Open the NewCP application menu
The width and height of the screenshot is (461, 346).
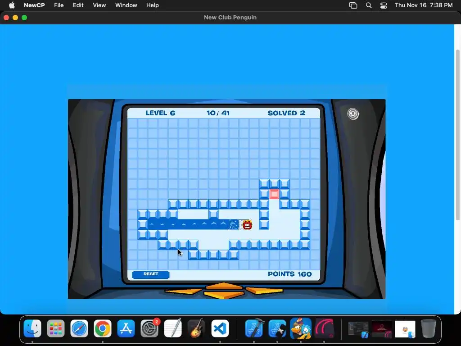point(34,5)
